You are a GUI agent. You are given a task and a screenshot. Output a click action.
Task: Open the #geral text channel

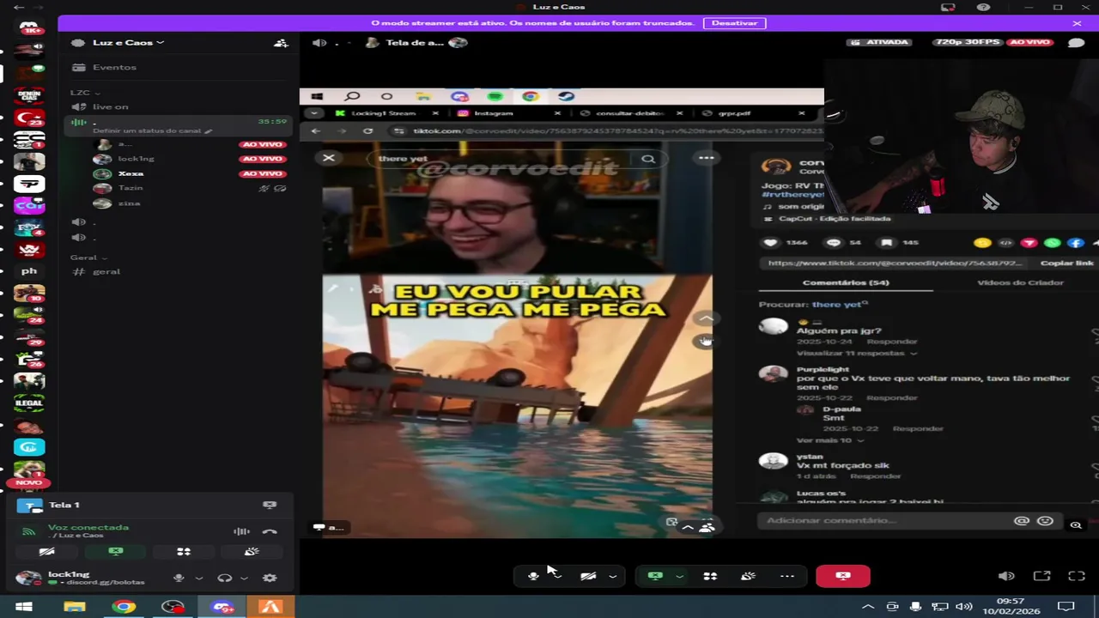pos(106,271)
